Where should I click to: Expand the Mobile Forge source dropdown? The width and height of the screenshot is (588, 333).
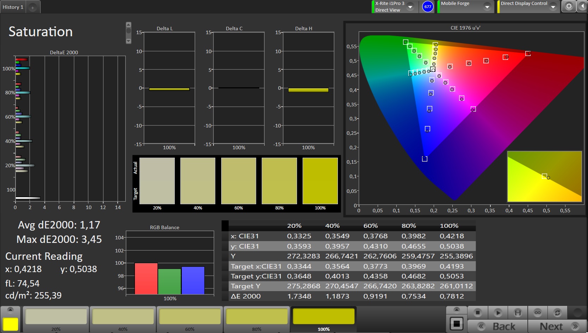point(487,7)
